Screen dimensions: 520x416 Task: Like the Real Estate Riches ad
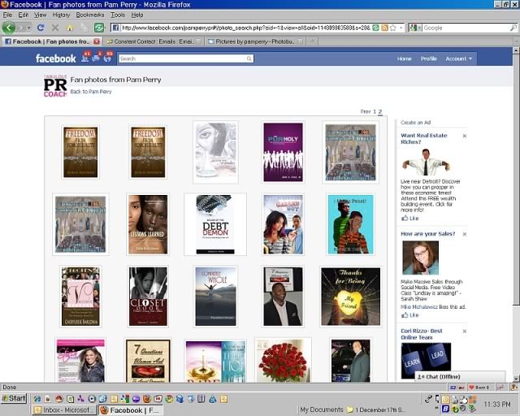(409, 219)
